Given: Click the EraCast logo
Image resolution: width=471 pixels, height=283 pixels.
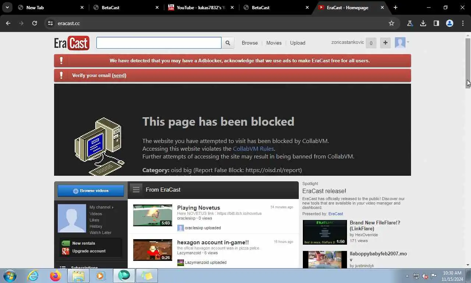Looking at the screenshot, I should [72, 43].
